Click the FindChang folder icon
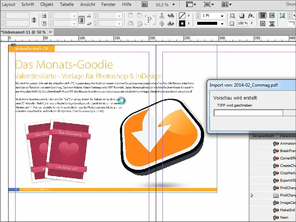 pyautogui.click(x=276, y=195)
